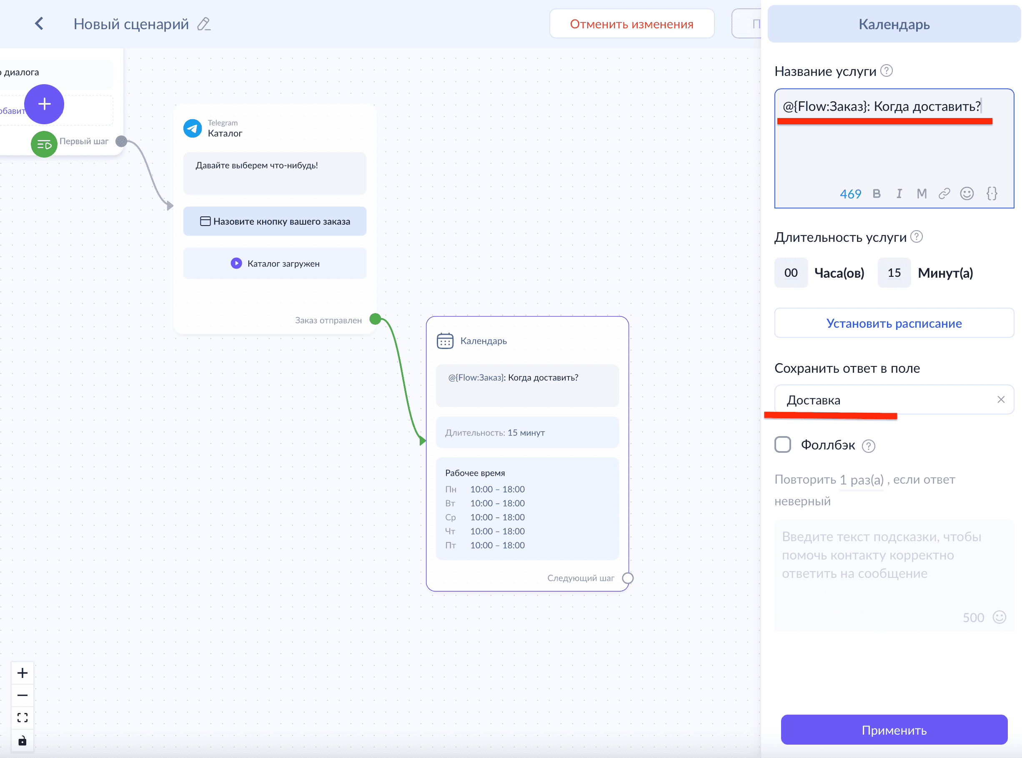The image size is (1022, 758).
Task: Zoom in on the canvas
Action: (23, 673)
